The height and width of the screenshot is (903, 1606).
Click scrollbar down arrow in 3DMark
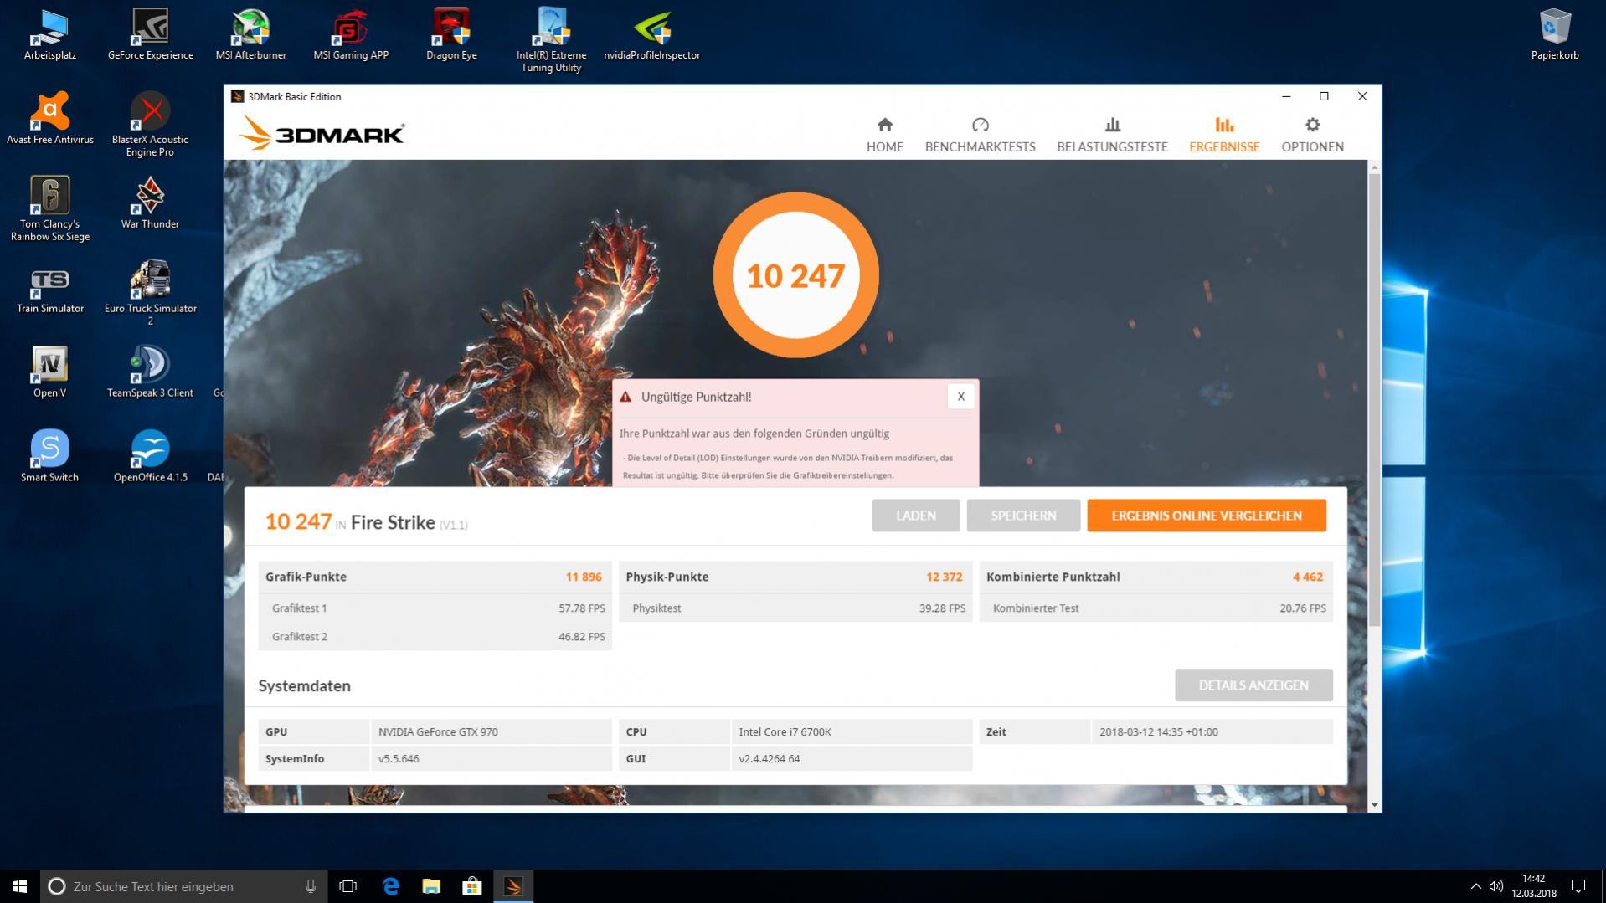1374,805
